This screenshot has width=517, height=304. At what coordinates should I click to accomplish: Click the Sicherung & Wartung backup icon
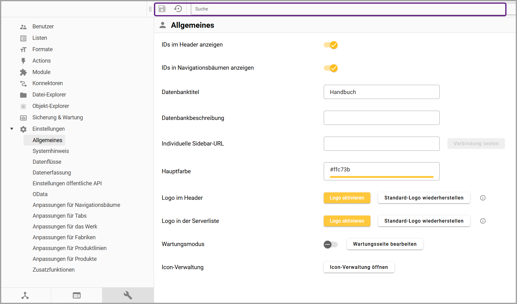[23, 118]
